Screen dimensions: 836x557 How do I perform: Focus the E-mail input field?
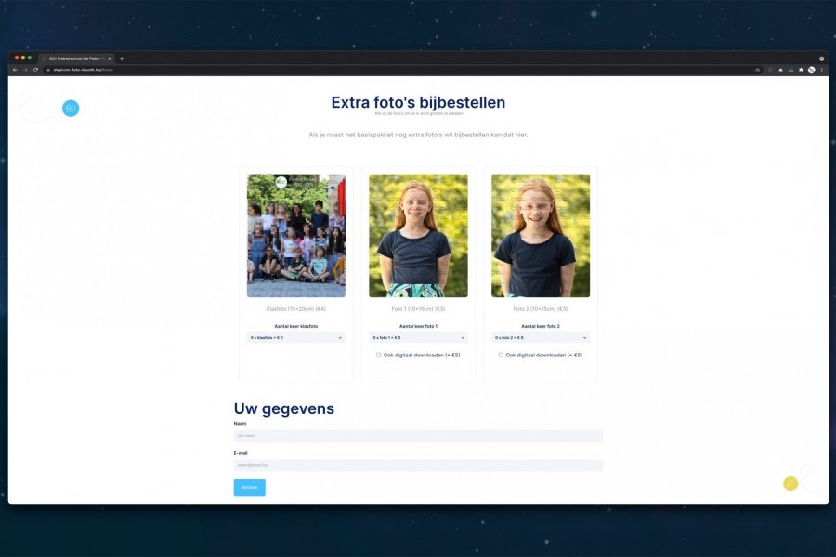click(418, 465)
